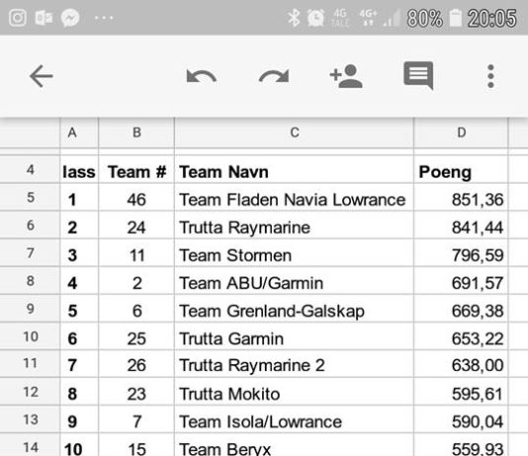
Task: Select column B header
Action: (136, 132)
